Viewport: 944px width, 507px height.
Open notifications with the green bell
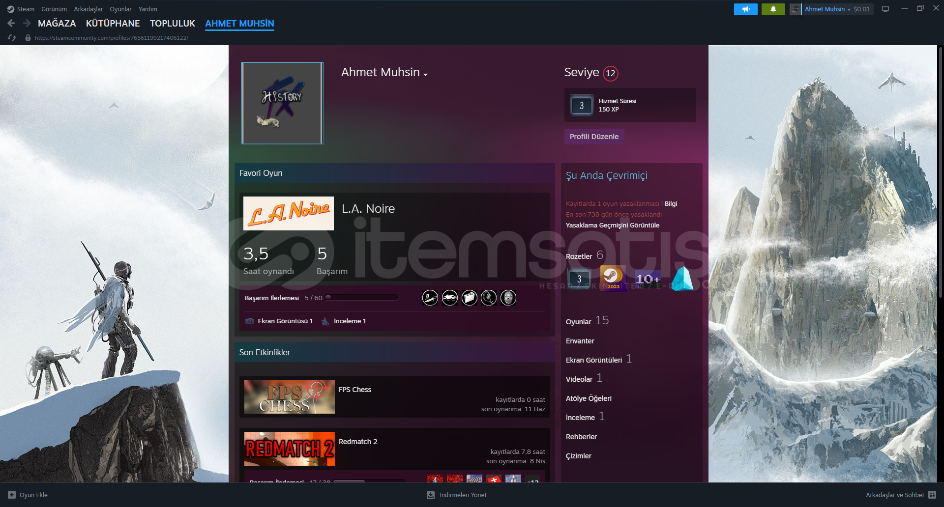pyautogui.click(x=773, y=9)
